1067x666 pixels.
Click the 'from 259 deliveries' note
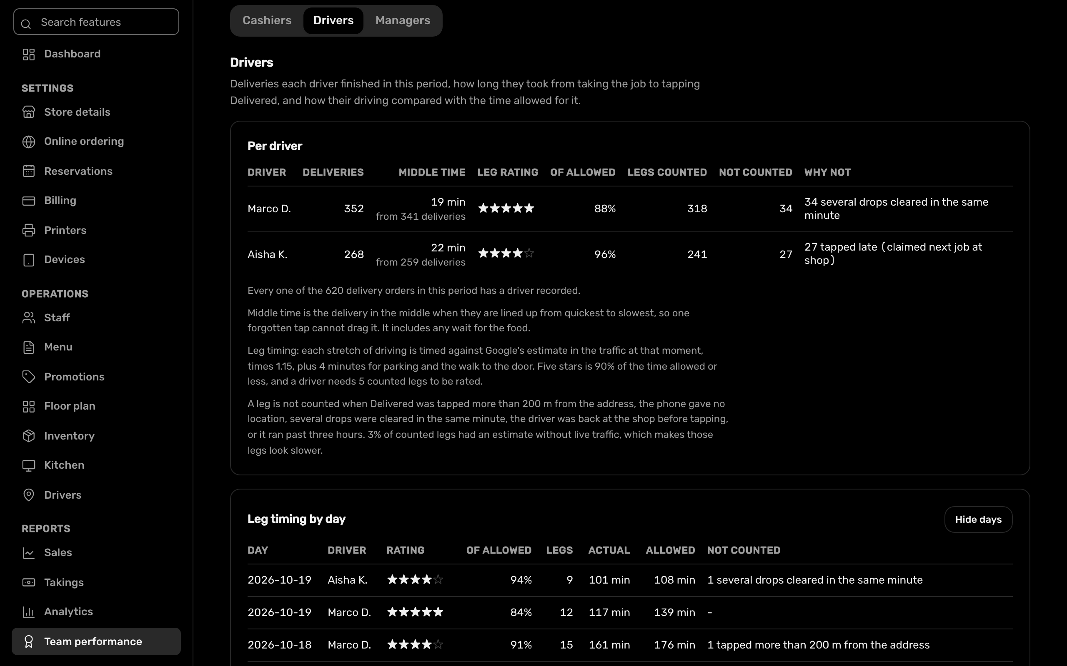click(420, 263)
